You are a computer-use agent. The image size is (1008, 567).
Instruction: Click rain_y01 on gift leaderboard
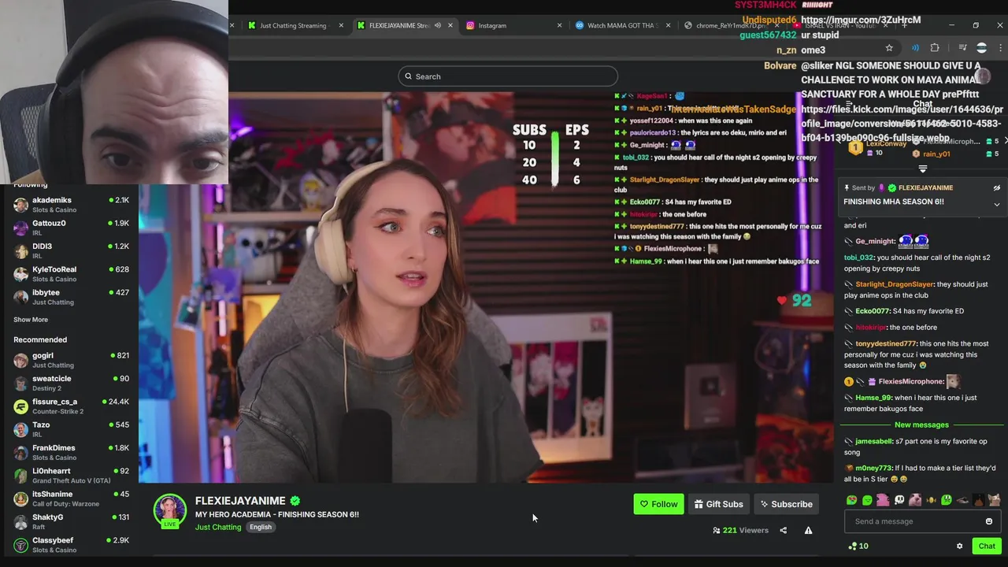click(x=936, y=154)
